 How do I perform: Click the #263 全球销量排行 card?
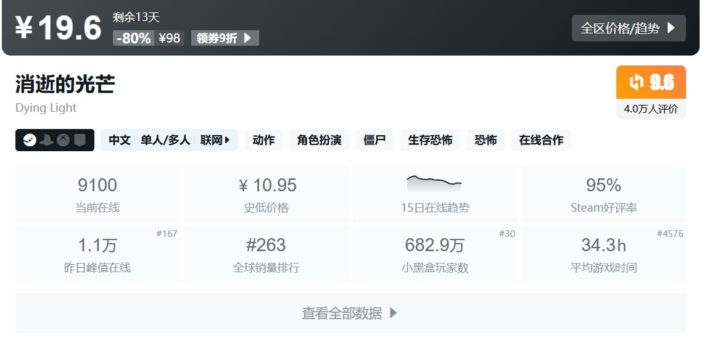point(266,254)
